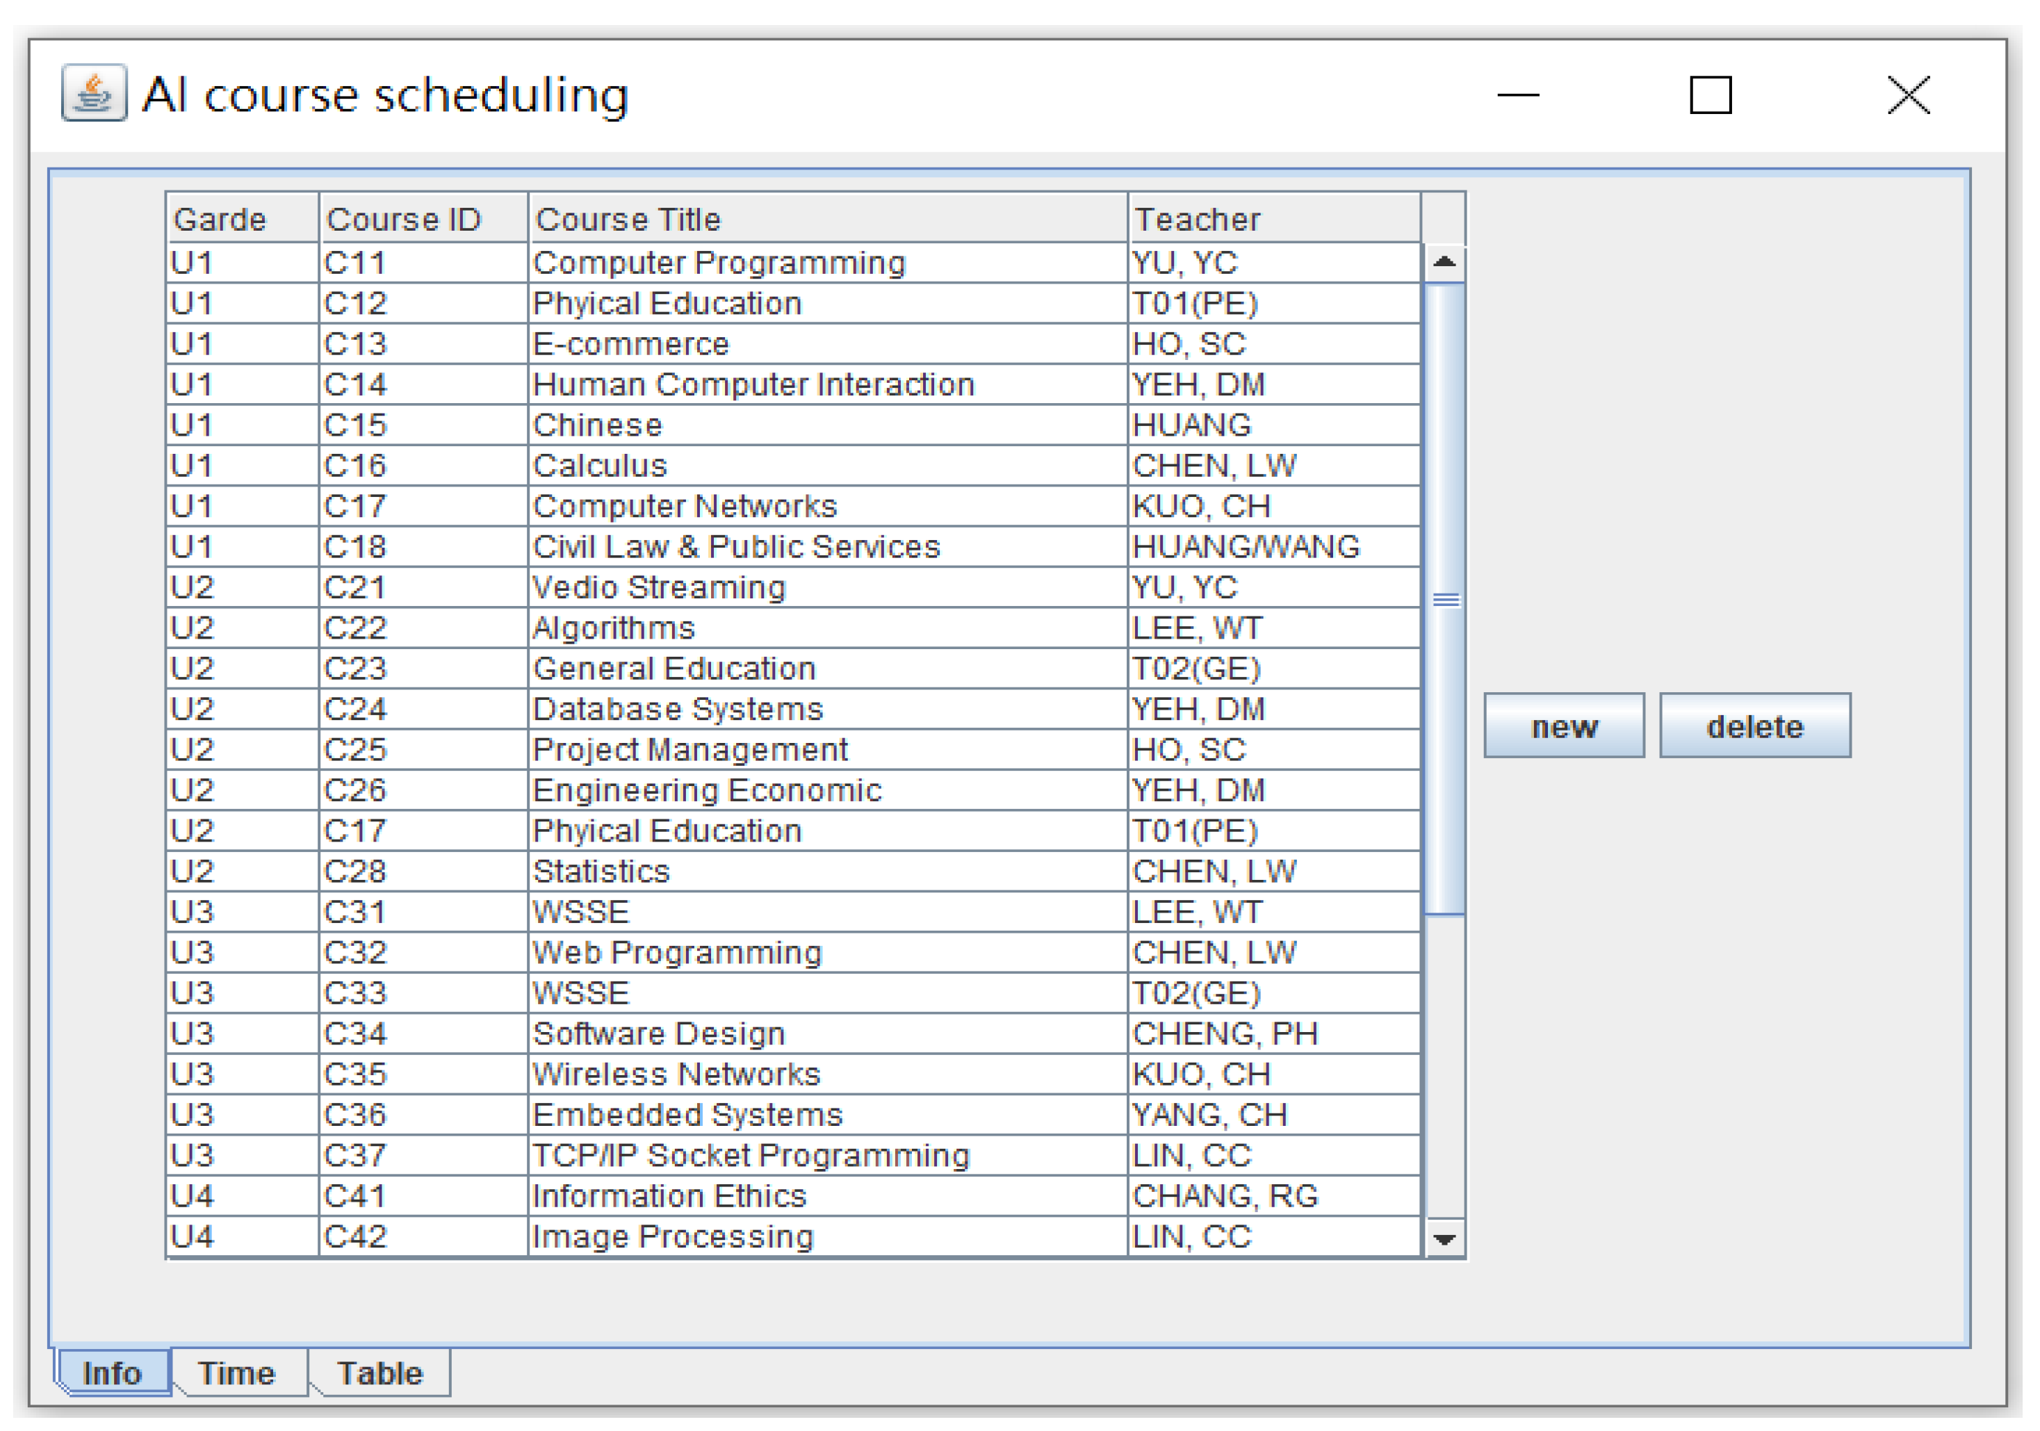The image size is (2040, 1431).
Task: Select Civil Law & Public Services cell
Action: click(828, 547)
